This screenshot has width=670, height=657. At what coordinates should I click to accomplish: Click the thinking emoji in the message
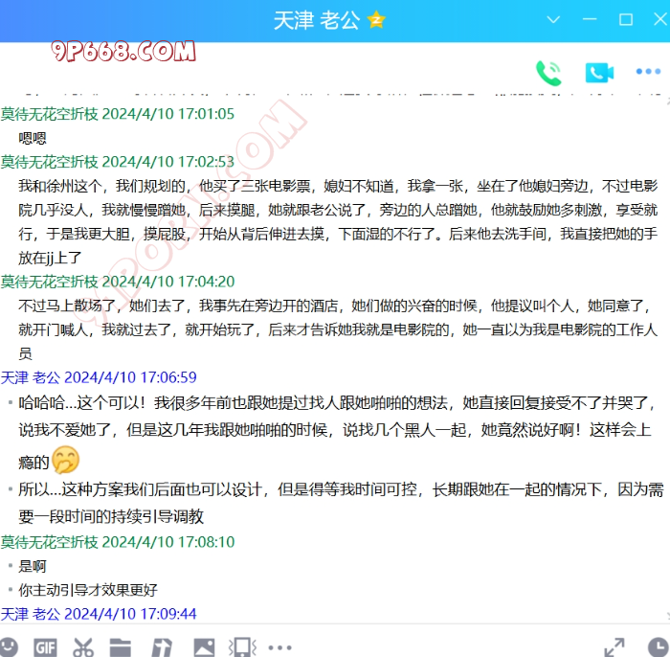pyautogui.click(x=66, y=461)
